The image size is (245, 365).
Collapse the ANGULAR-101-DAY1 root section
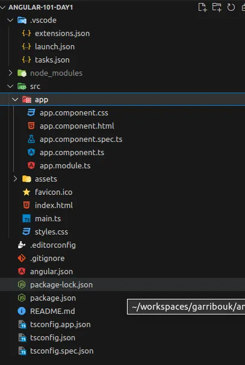tap(3, 7)
